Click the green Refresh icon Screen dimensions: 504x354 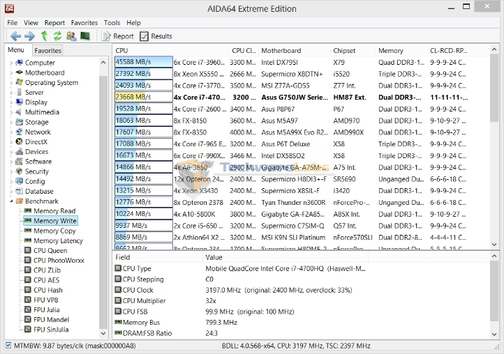point(57,36)
